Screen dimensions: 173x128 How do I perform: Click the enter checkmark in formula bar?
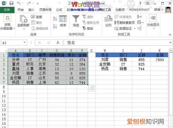(x=49, y=43)
